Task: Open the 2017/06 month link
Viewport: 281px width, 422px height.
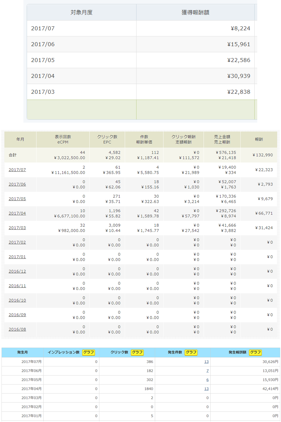Action: (17, 184)
